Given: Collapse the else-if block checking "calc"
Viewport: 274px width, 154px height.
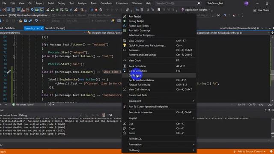Looking at the screenshot, I should tap(14, 56).
